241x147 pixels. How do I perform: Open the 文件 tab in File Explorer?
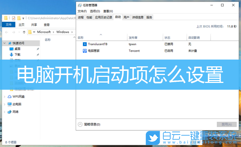9,24
